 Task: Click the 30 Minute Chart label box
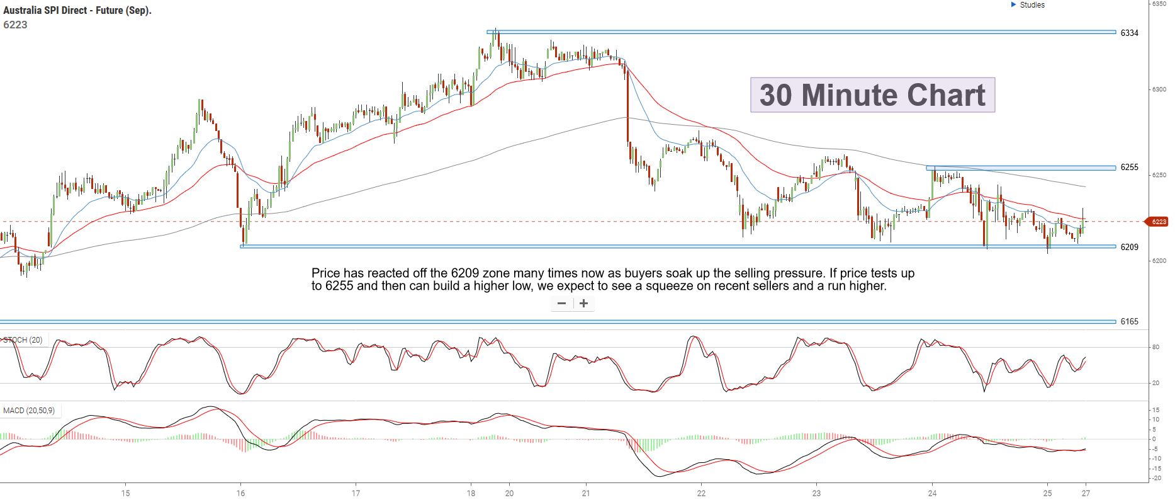[872, 95]
